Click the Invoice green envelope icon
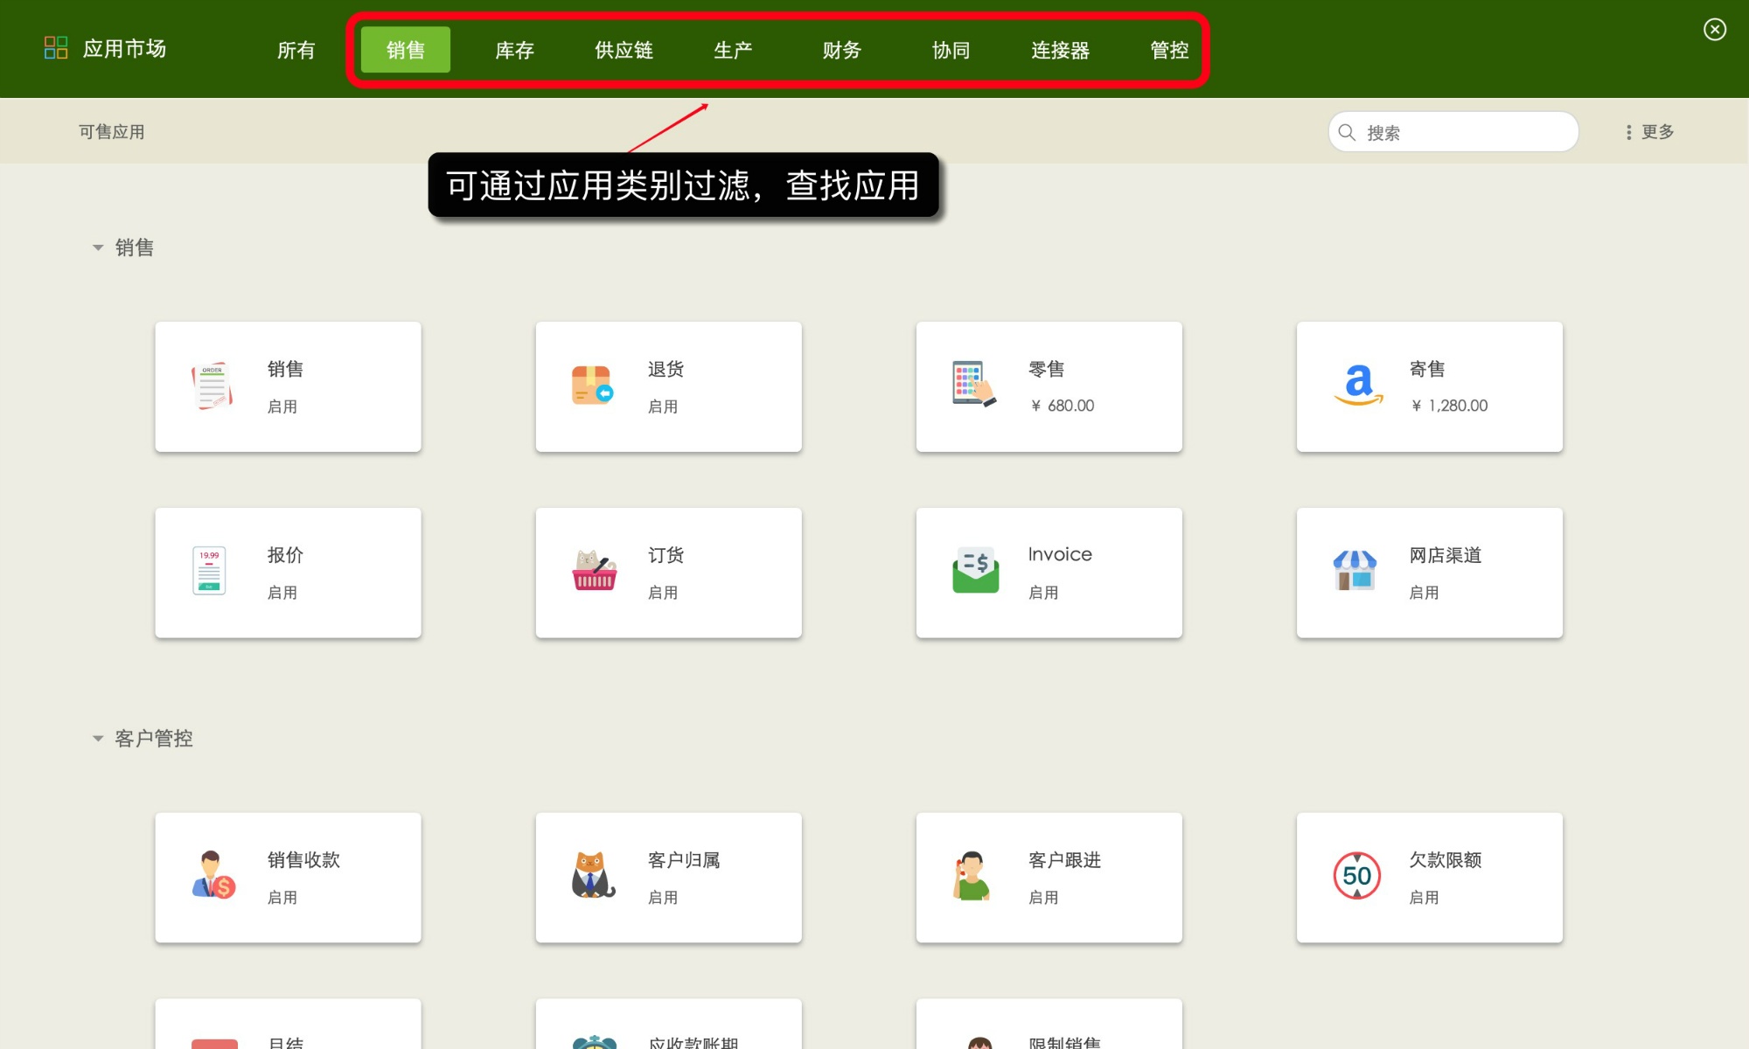The image size is (1749, 1049). point(976,570)
